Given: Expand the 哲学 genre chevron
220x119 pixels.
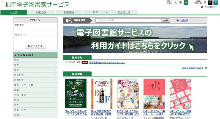Looking at the screenshot, I should 55,65.
